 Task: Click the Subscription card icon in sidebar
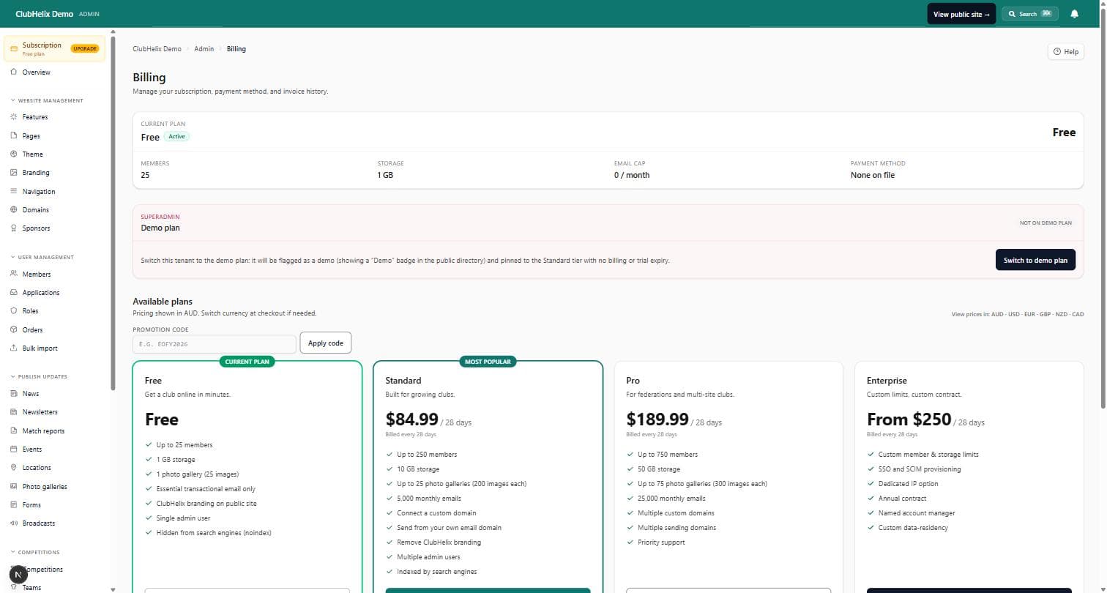click(13, 49)
